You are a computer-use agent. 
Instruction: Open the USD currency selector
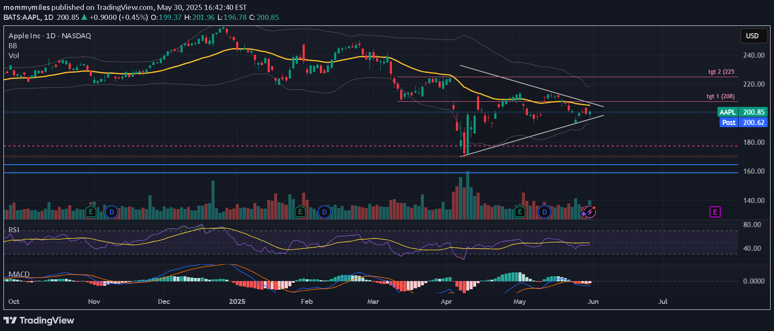pos(754,36)
